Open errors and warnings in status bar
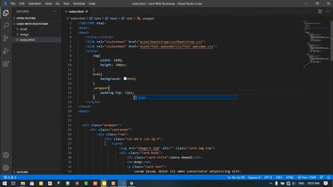 tap(10, 177)
